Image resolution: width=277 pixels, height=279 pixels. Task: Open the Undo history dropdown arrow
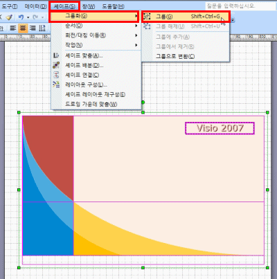coord(28,17)
